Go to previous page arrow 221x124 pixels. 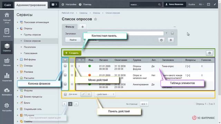[x=65, y=104]
